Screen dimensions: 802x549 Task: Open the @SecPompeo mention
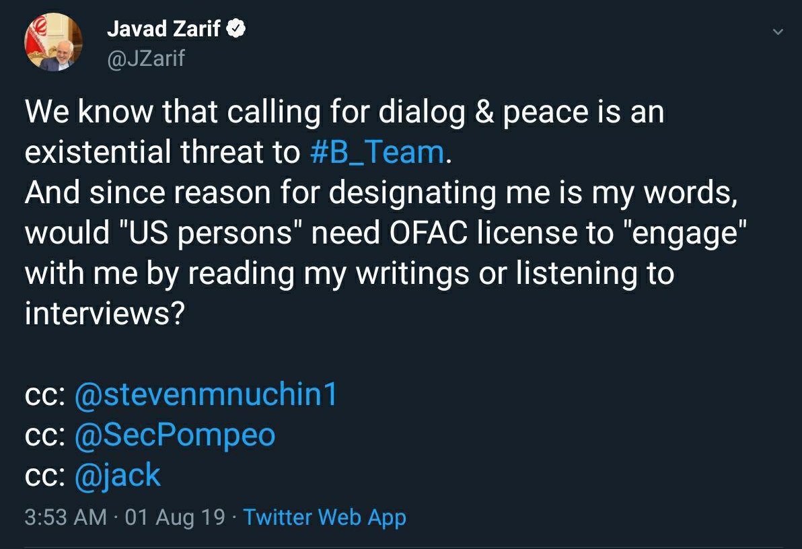pyautogui.click(x=175, y=435)
